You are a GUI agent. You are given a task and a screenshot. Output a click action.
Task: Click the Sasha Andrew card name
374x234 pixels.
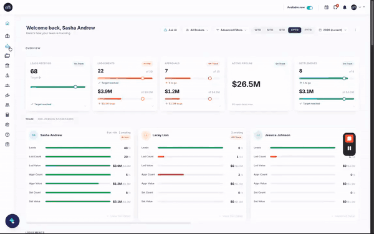[x=51, y=135]
